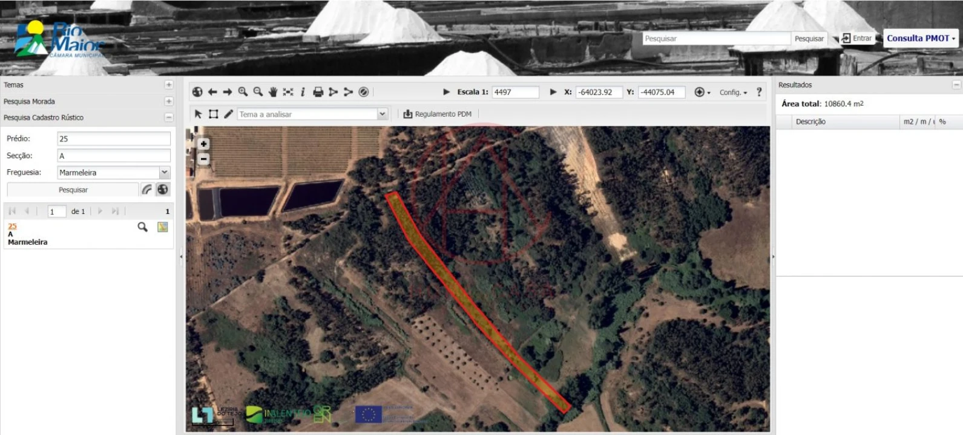Click the zoom-to-extent arrows icon
The height and width of the screenshot is (435, 963).
coord(288,92)
